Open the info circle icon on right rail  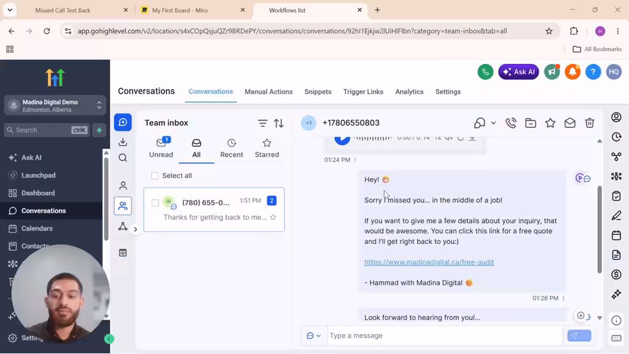pos(617,320)
